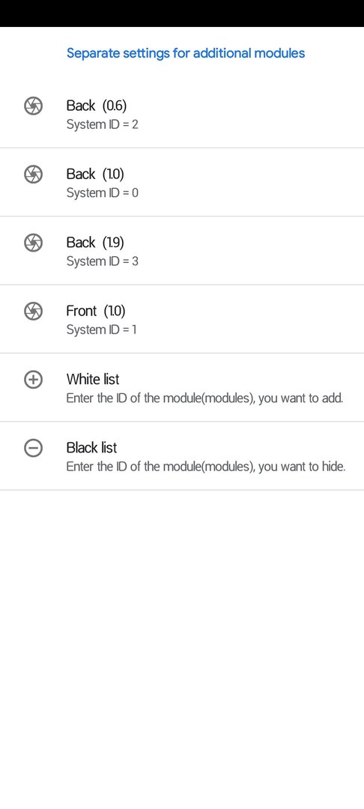Tap the black status bar at top
The width and height of the screenshot is (364, 809).
pos(182,13)
